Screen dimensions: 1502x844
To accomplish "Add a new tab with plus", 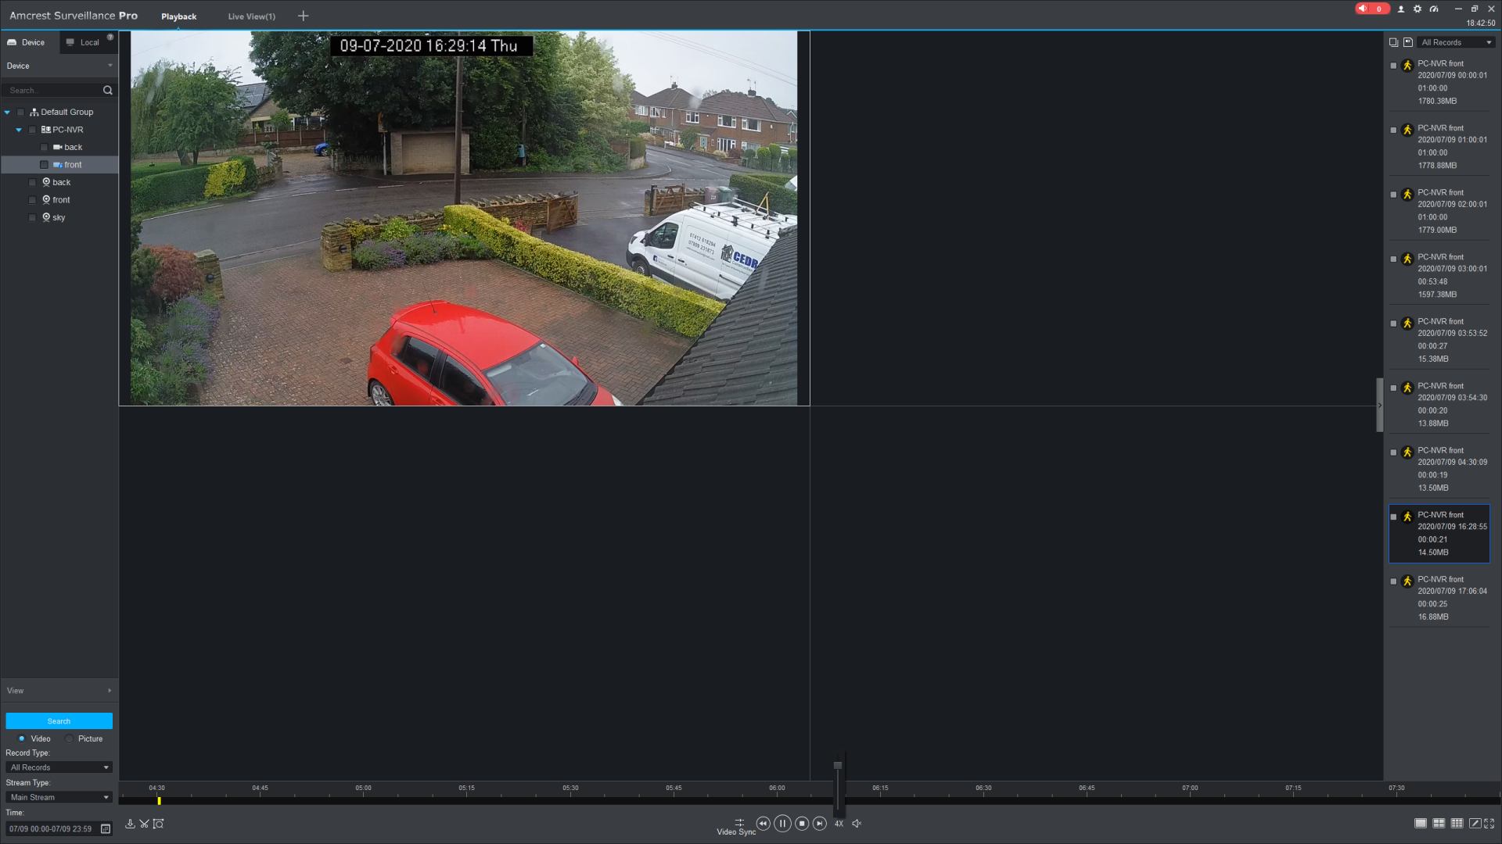I will [304, 16].
